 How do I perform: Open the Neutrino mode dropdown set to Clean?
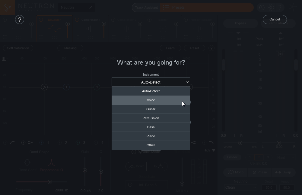[x=240, y=187]
